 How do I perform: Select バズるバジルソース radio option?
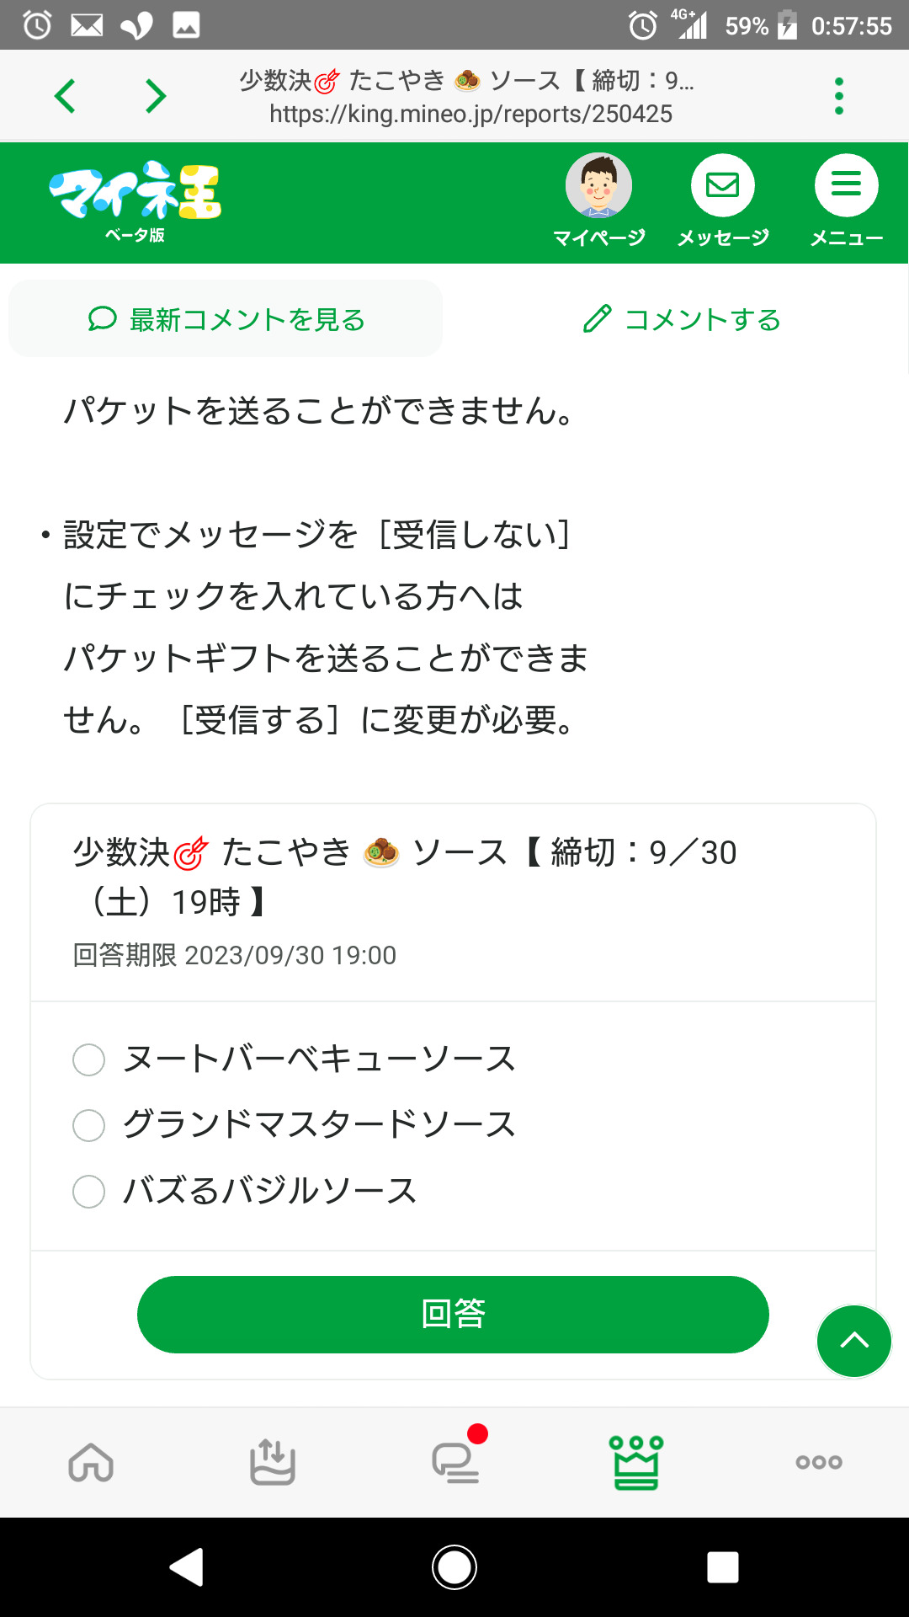(x=89, y=1192)
